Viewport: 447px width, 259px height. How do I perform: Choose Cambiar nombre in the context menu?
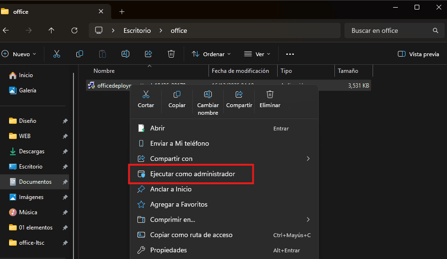(208, 103)
